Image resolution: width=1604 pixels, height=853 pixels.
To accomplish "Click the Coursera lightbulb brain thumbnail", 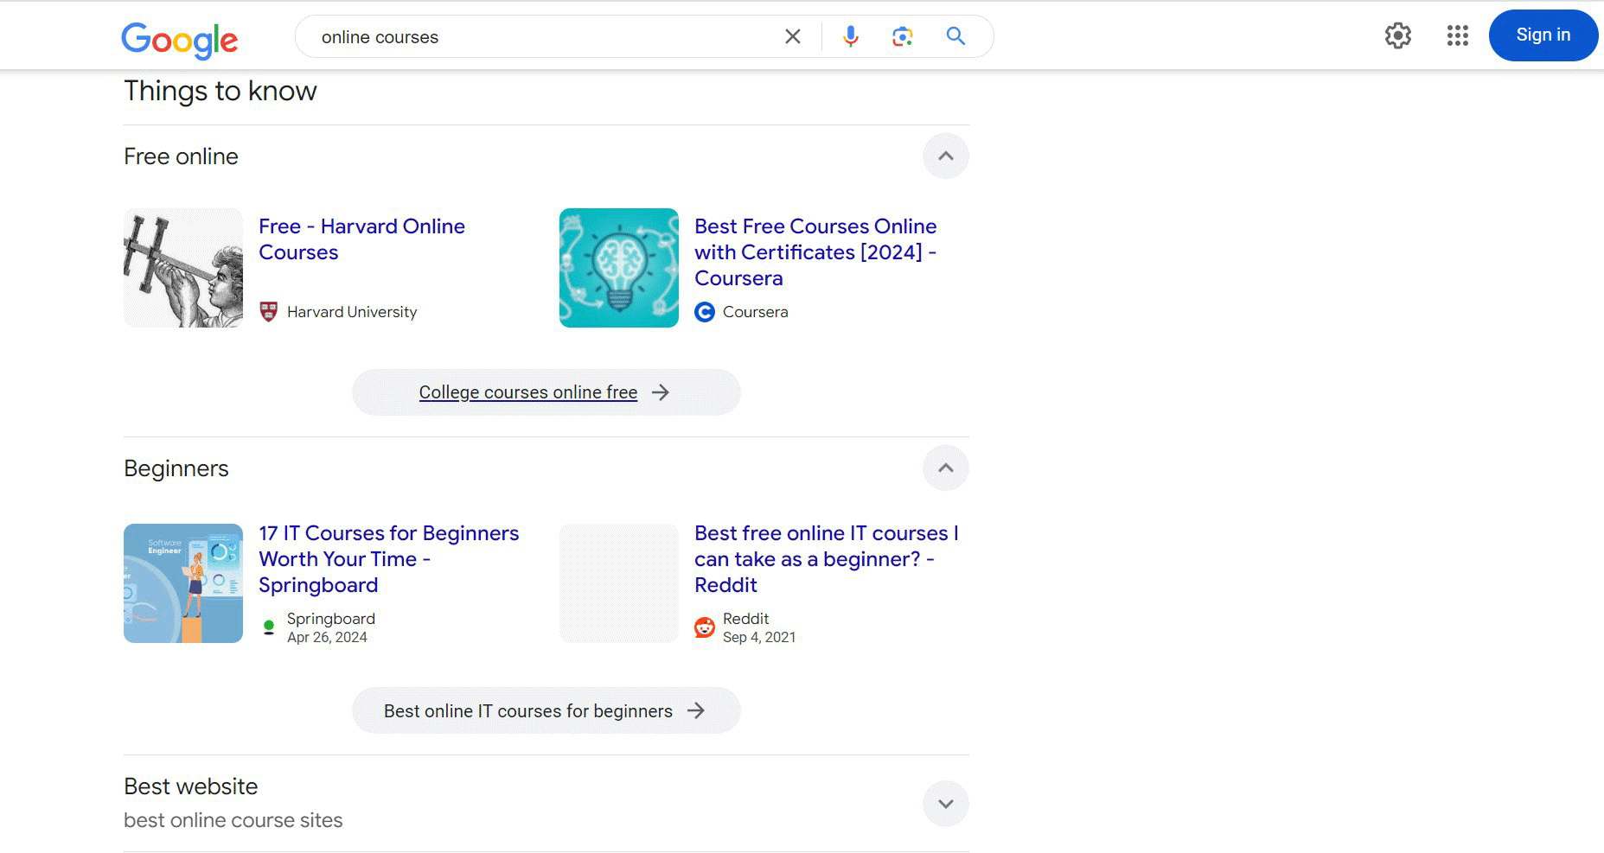I will click(619, 268).
